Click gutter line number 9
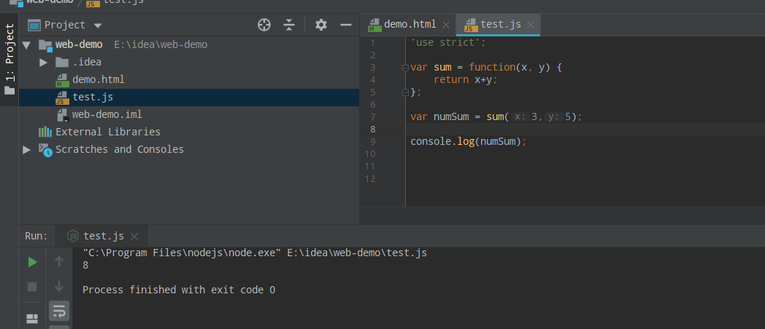The image size is (765, 329). click(x=373, y=142)
